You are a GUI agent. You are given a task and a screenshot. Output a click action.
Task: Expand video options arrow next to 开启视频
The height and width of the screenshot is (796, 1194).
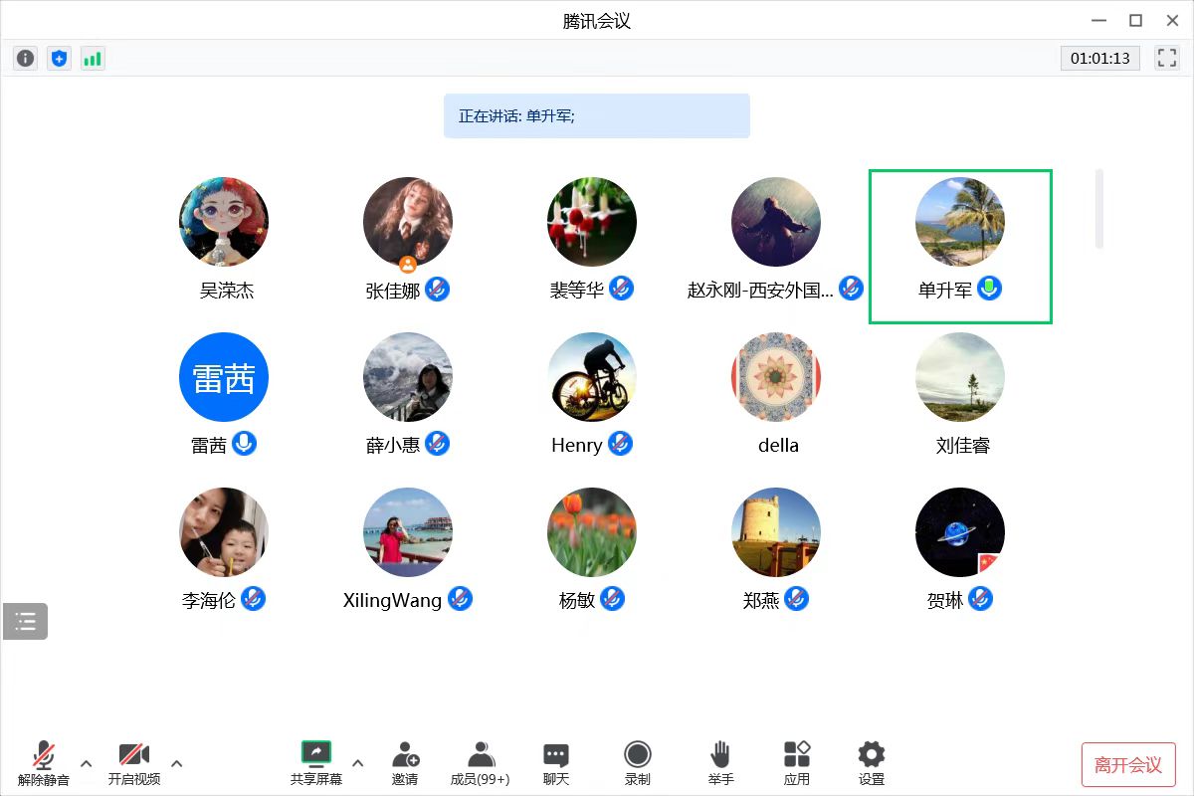[177, 764]
